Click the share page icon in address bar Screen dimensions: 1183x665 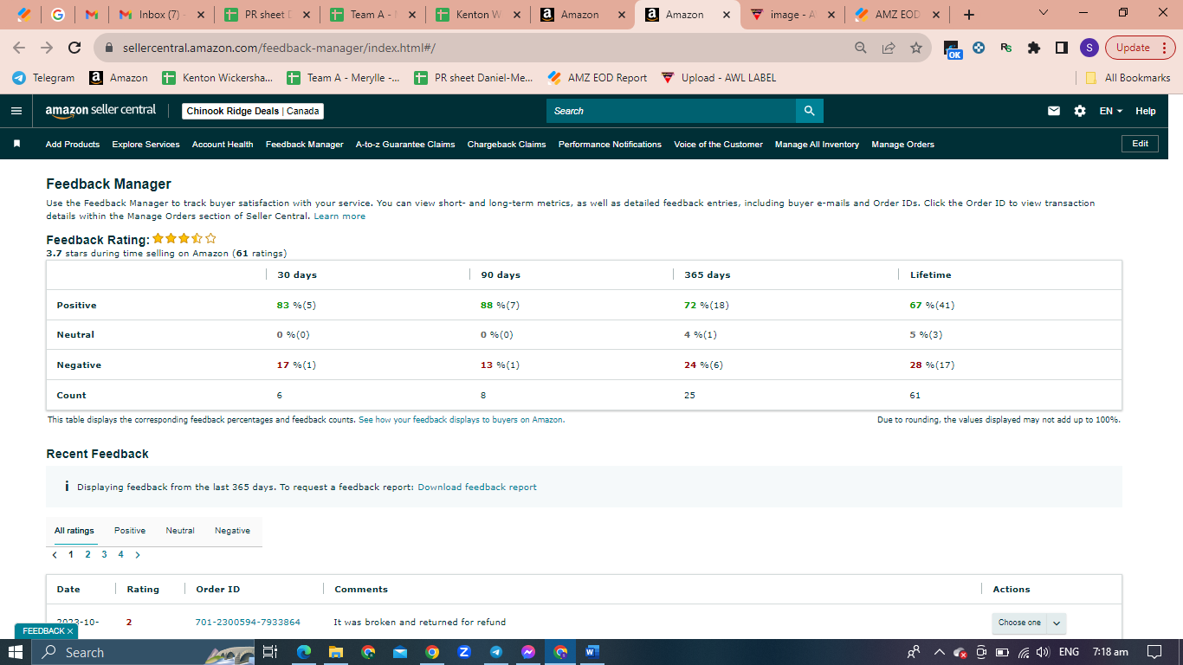pyautogui.click(x=888, y=48)
